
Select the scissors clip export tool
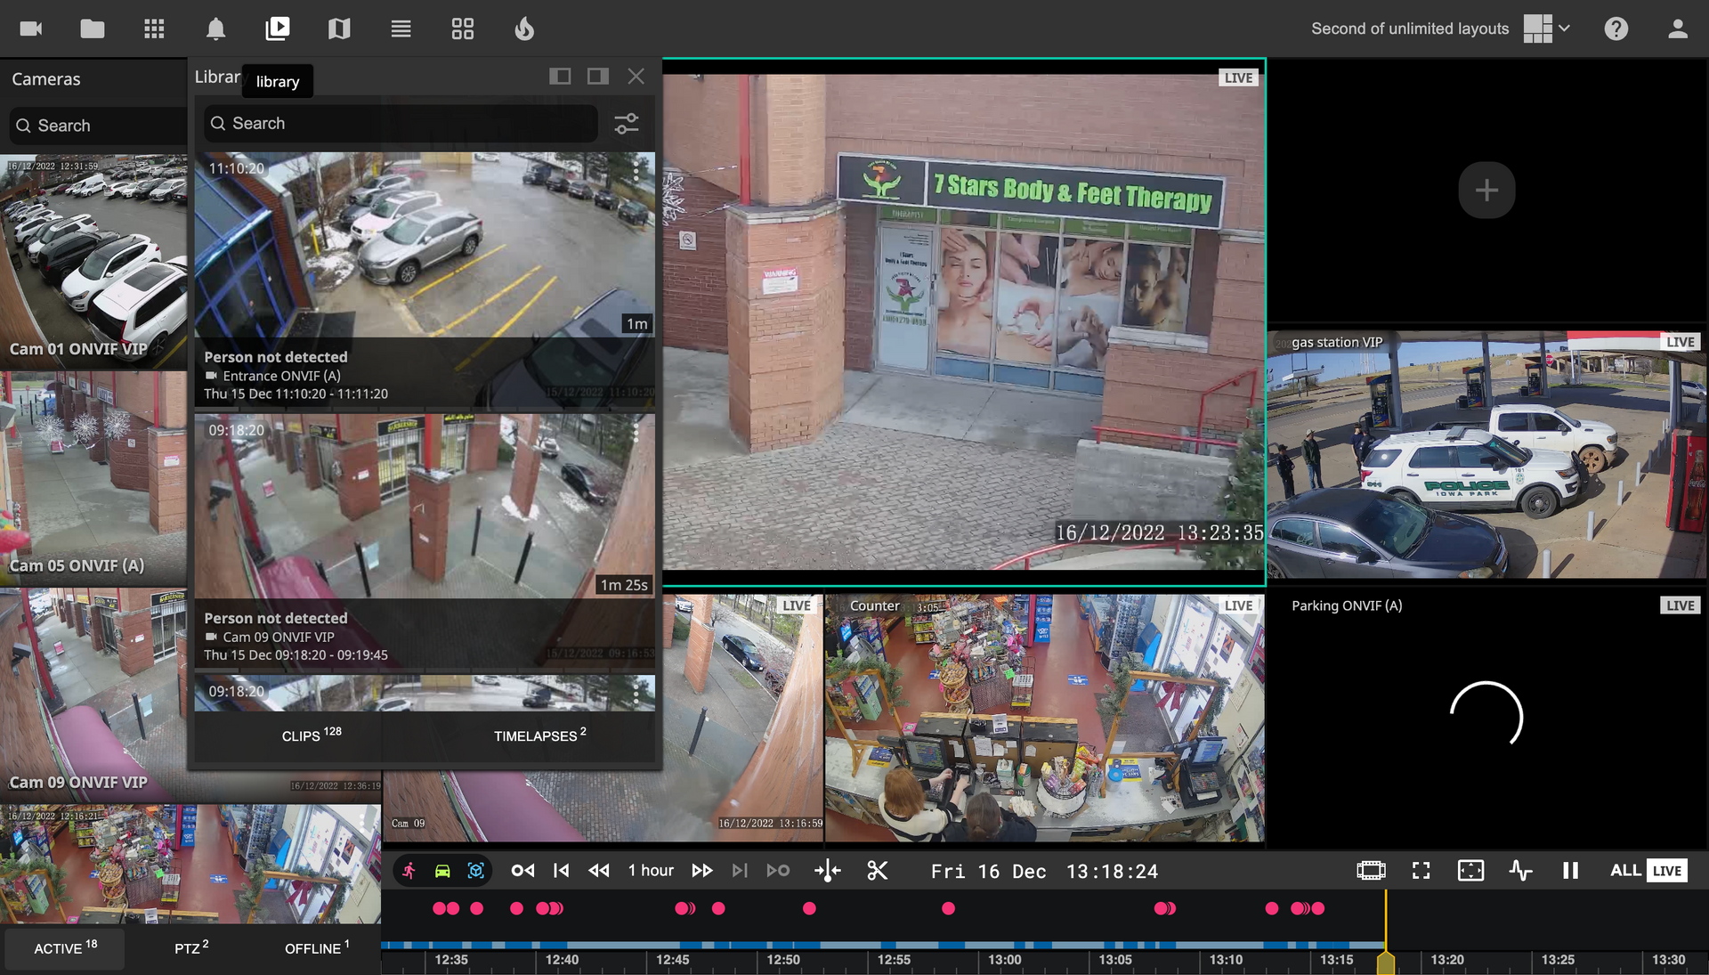tap(878, 871)
